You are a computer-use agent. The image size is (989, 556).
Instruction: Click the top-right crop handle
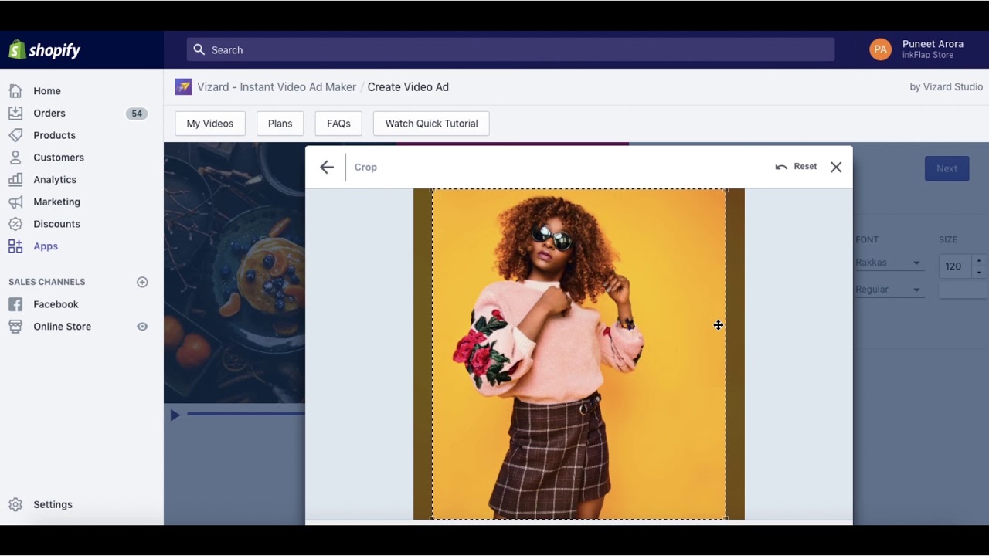tap(726, 190)
